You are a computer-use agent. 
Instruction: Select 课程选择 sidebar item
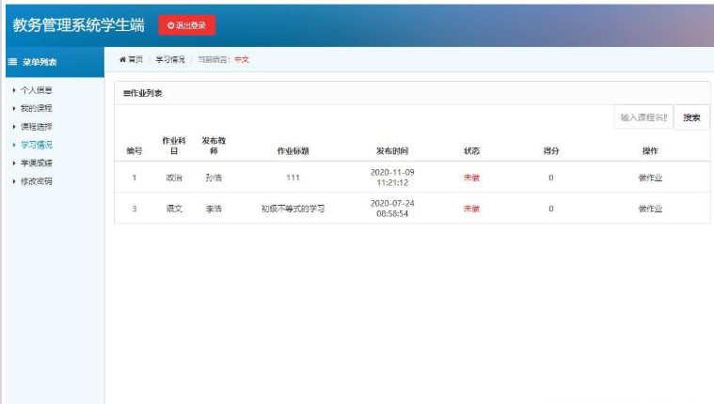click(x=37, y=127)
